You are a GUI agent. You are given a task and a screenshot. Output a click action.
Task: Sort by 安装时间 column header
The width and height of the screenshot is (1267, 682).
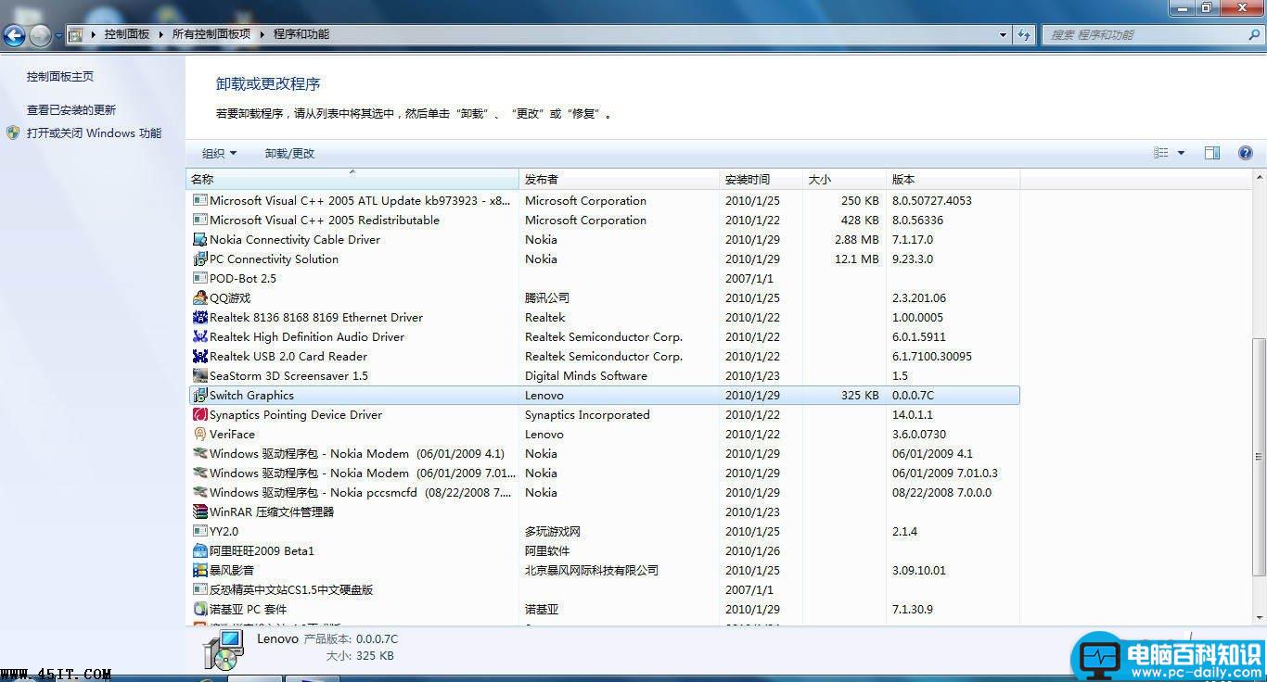761,179
